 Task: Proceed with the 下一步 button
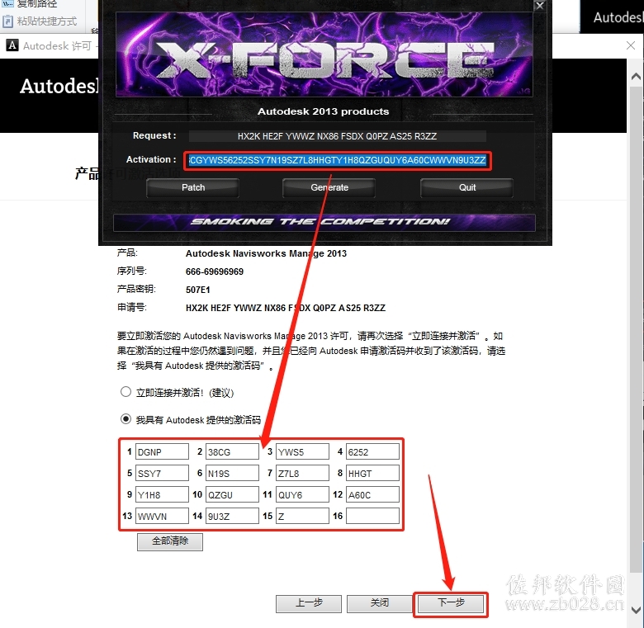[x=451, y=603]
